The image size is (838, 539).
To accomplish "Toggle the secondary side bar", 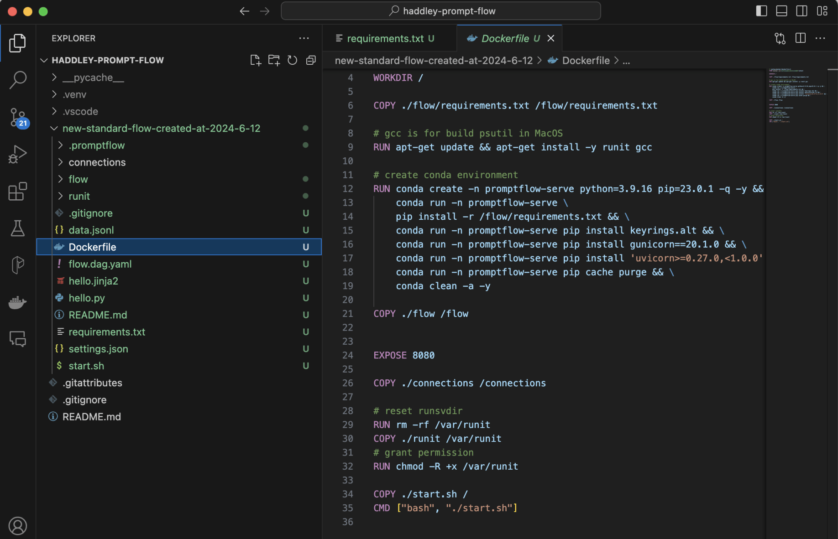I will point(801,11).
